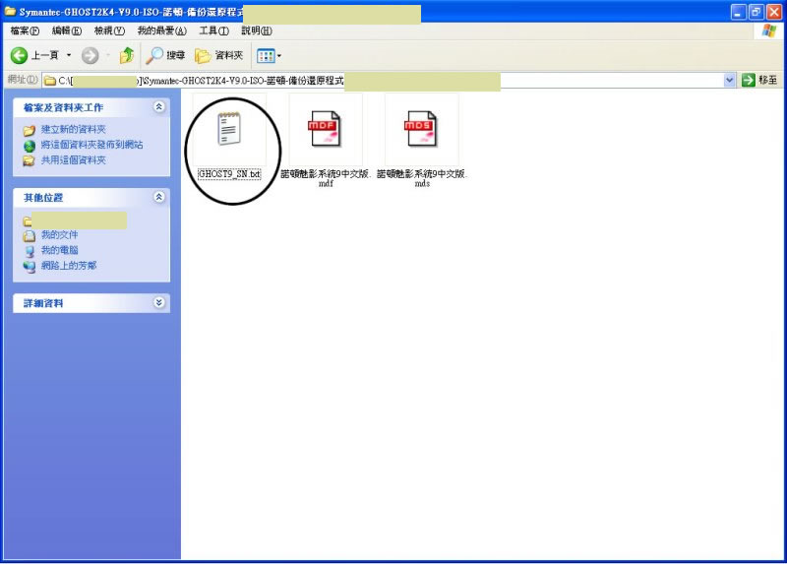Click the share folder hand icon

point(30,160)
